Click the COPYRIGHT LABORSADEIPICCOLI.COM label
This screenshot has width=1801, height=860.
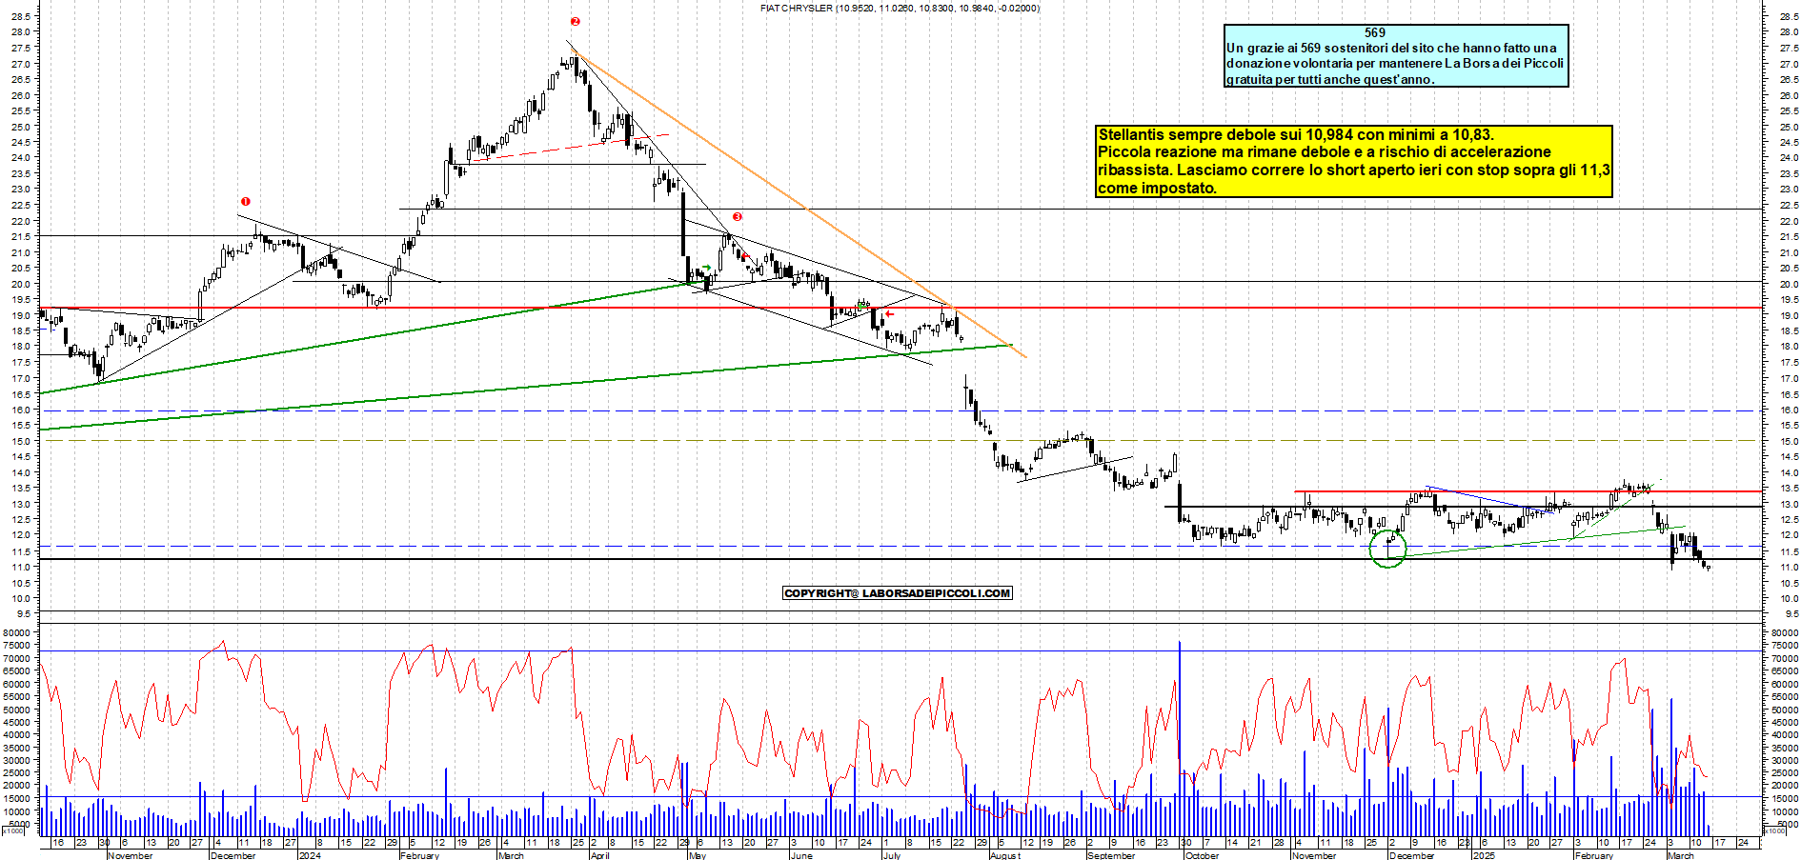point(897,593)
